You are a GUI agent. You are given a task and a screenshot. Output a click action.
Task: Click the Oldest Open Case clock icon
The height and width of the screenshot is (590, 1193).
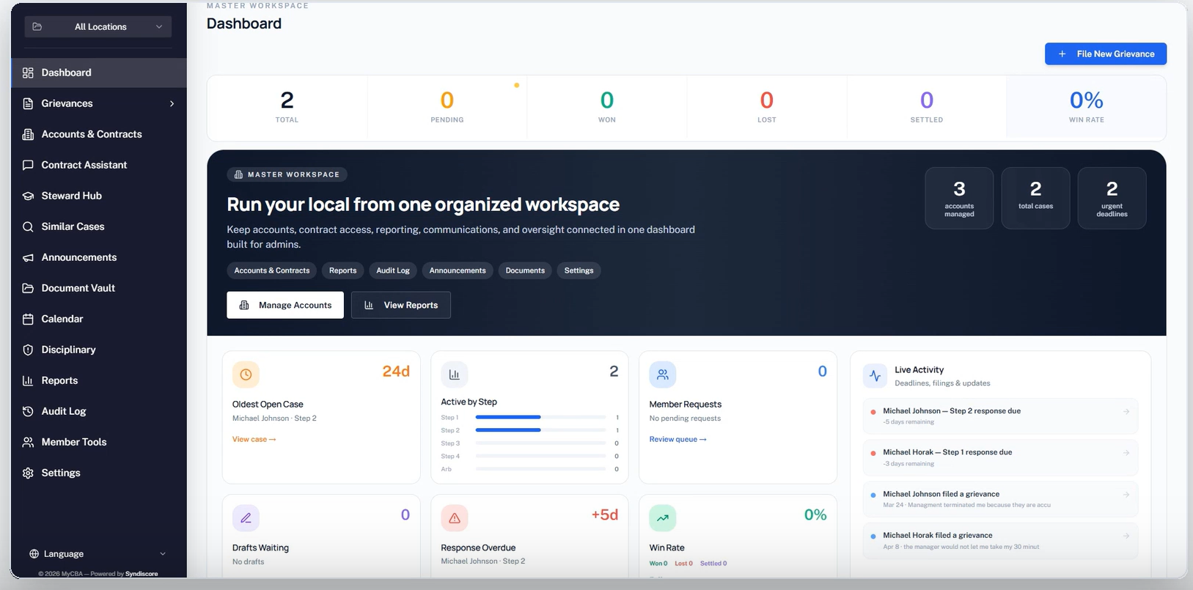click(246, 375)
